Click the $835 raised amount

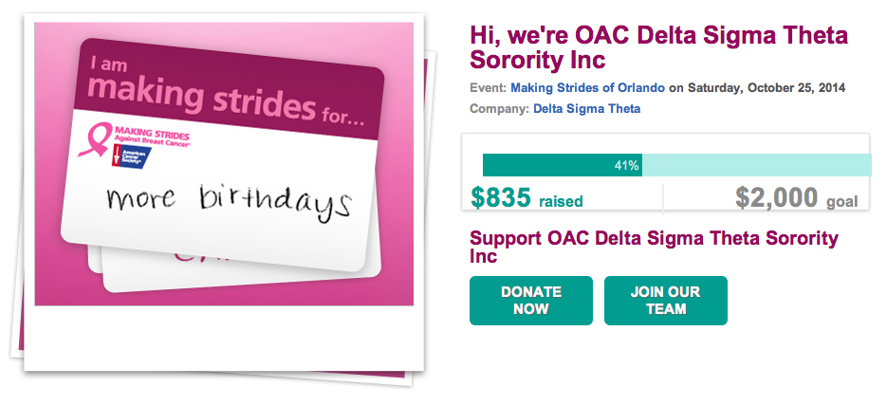(502, 197)
